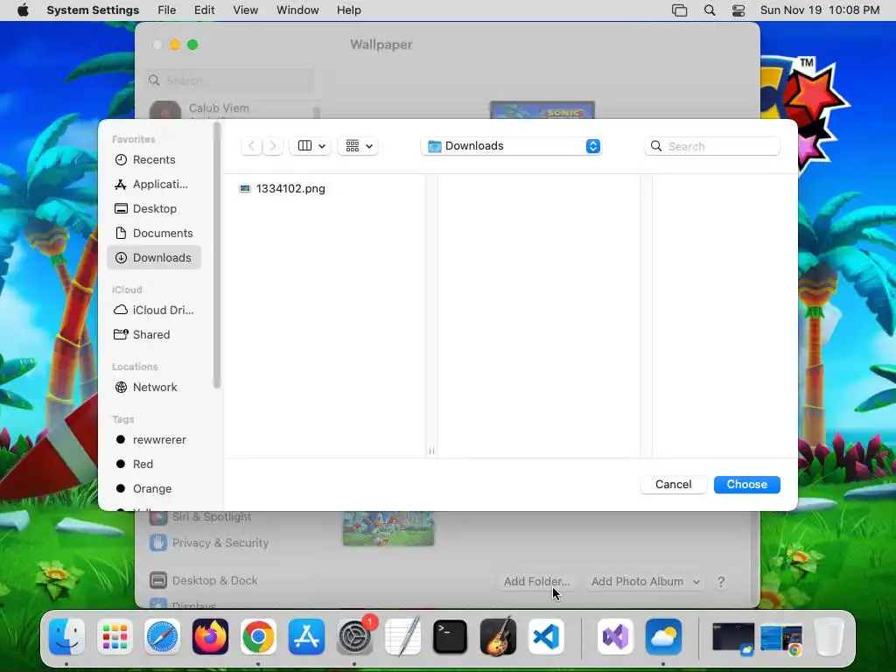Viewport: 896px width, 672px height.
Task: Open iCloud Drive in the sidebar
Action: click(154, 311)
